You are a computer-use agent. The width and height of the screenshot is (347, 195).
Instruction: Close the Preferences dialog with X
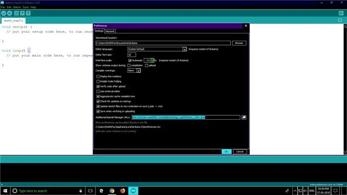pyautogui.click(x=246, y=26)
